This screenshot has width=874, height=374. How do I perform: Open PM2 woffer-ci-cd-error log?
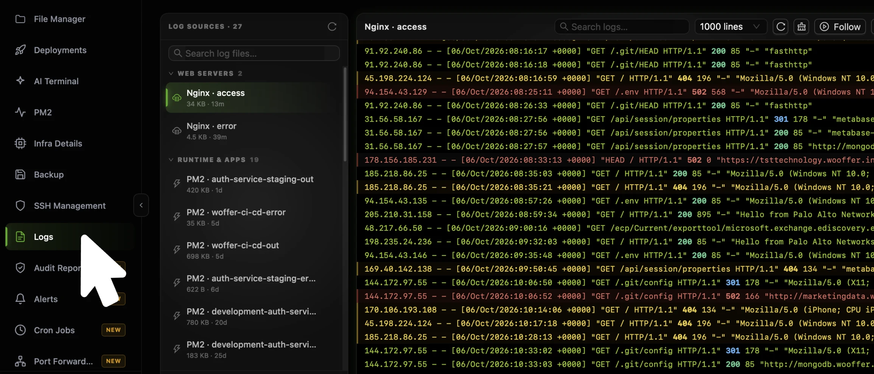[x=254, y=217]
